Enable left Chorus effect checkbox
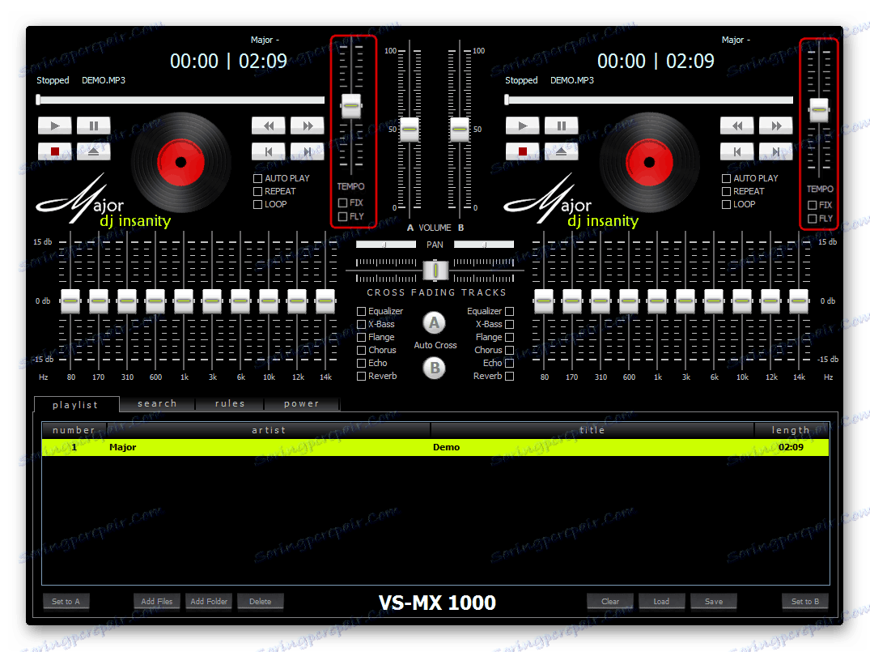The height and width of the screenshot is (652, 870). 361,351
